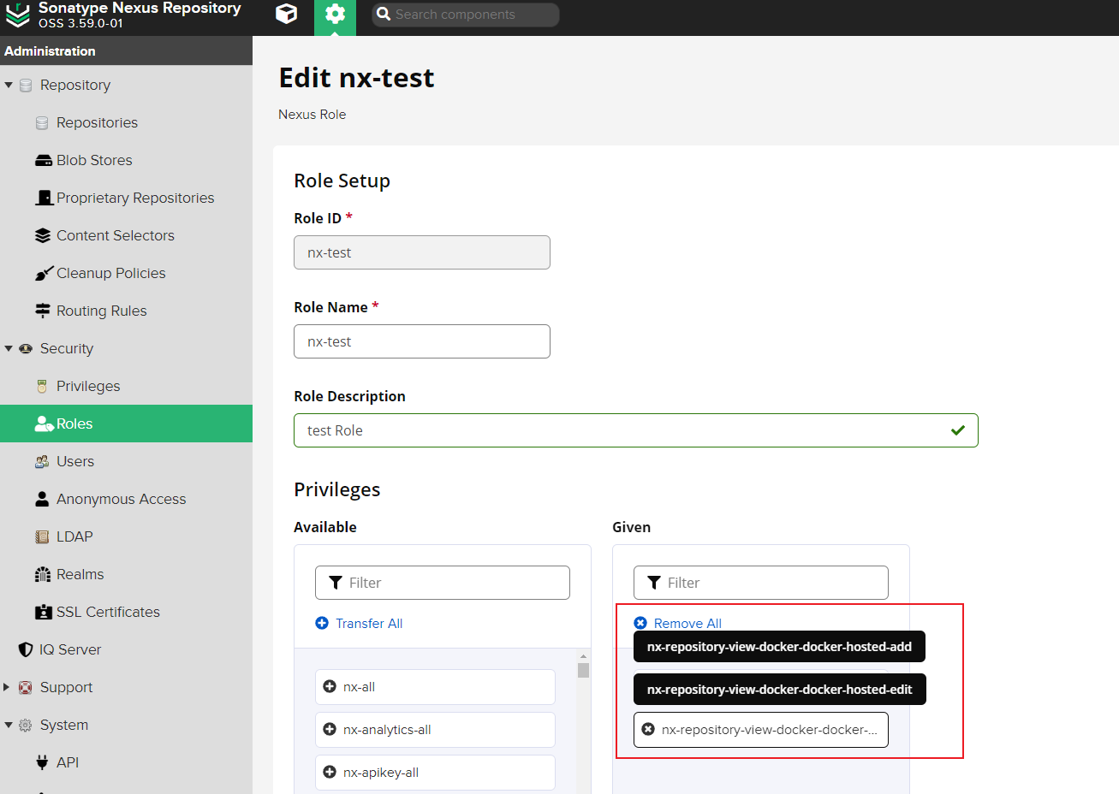1119x794 pixels.
Task: Click the Search components field
Action: (x=466, y=15)
